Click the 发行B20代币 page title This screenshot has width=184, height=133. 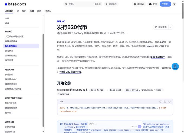pos(72,27)
